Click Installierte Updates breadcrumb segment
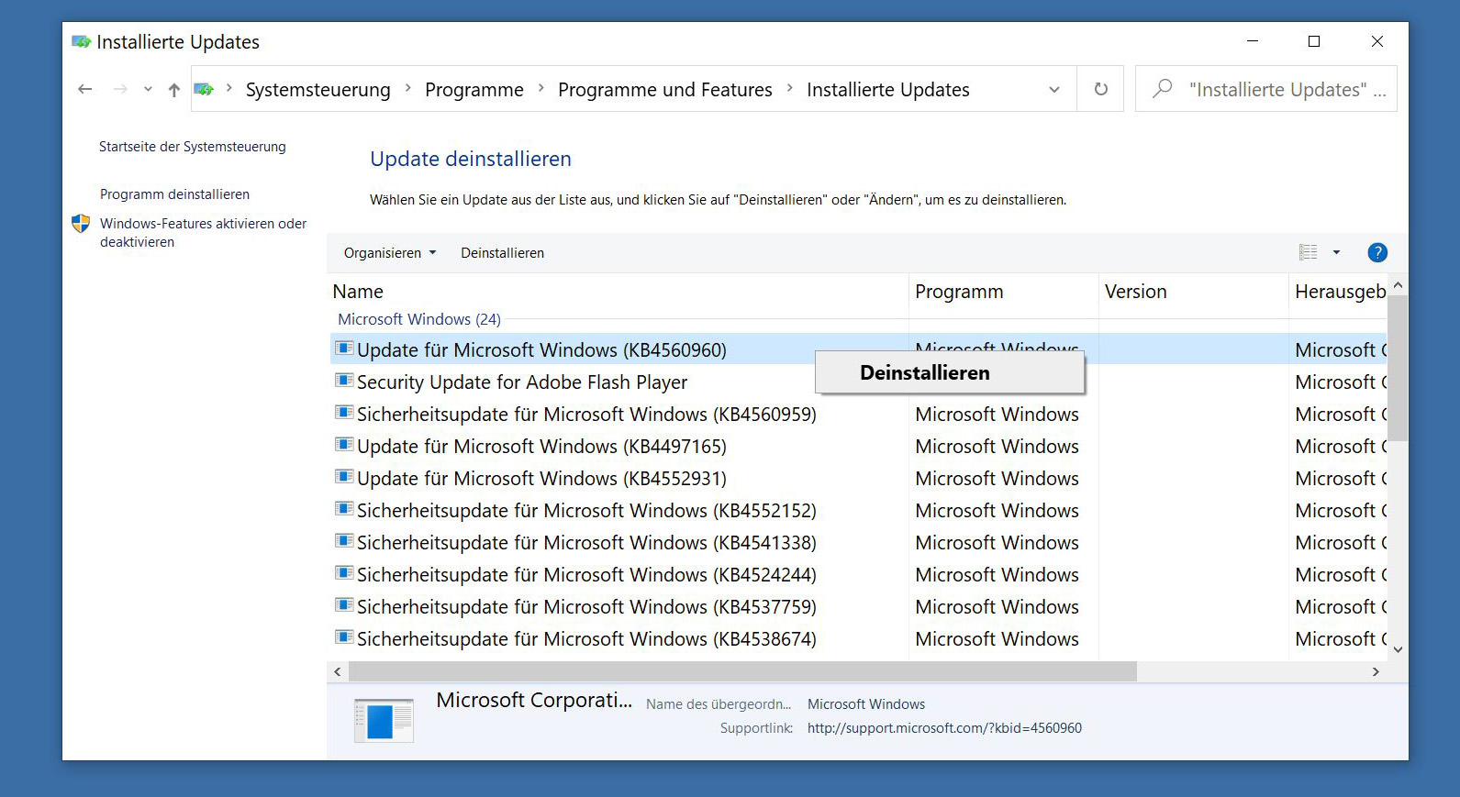Image resolution: width=1460 pixels, height=797 pixels. click(887, 90)
